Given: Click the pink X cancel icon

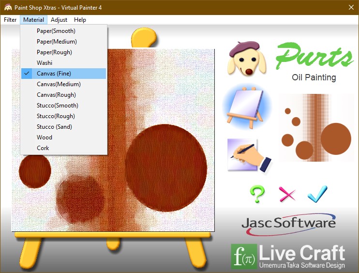Looking at the screenshot, I should [287, 194].
